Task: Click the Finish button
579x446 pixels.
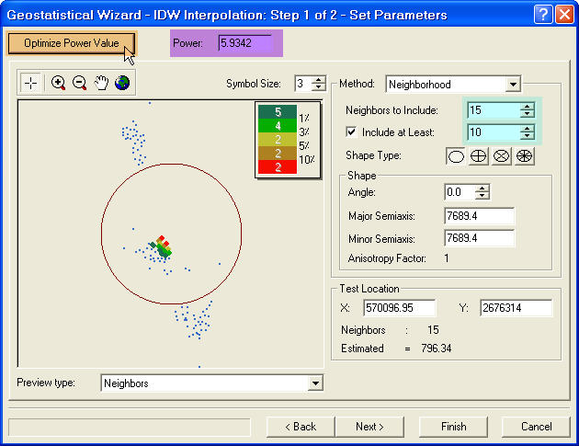Action: pos(454,427)
